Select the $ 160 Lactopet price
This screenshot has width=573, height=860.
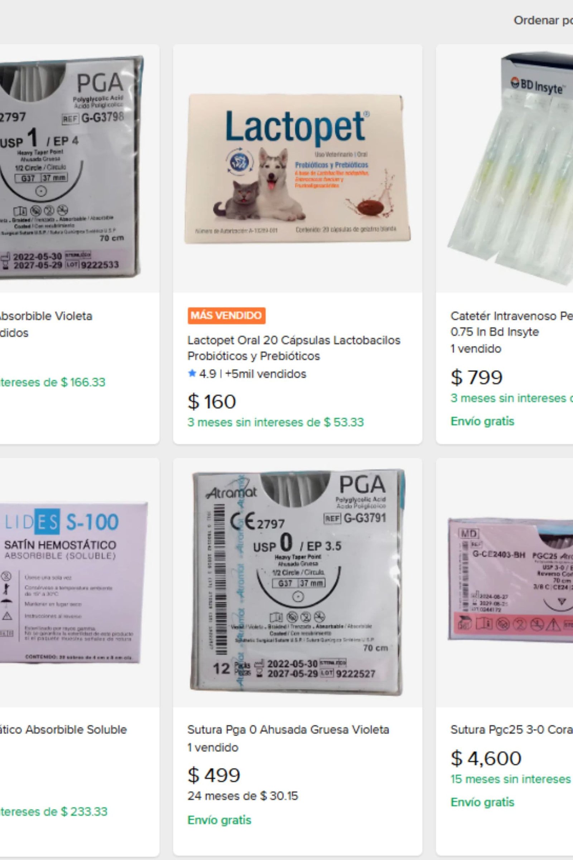212,401
